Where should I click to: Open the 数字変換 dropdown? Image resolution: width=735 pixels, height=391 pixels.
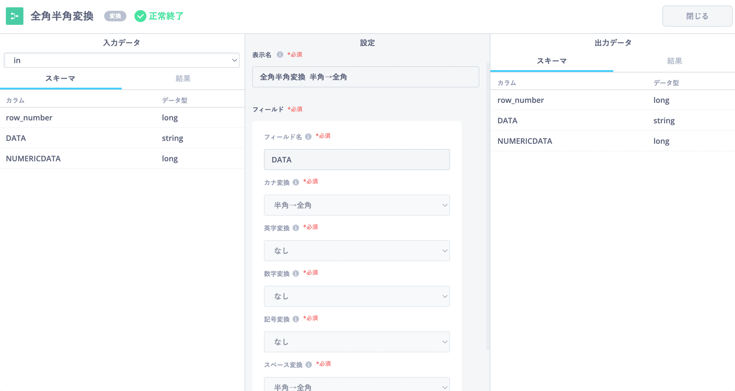pyautogui.click(x=357, y=296)
